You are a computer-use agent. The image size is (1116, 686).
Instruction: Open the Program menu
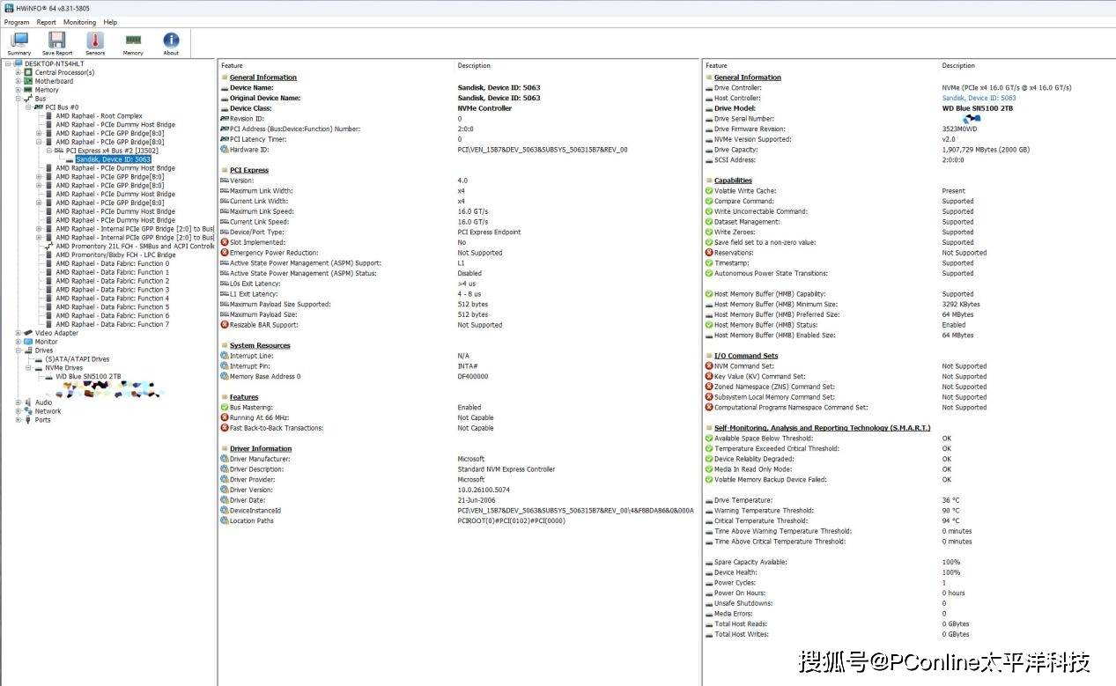17,22
